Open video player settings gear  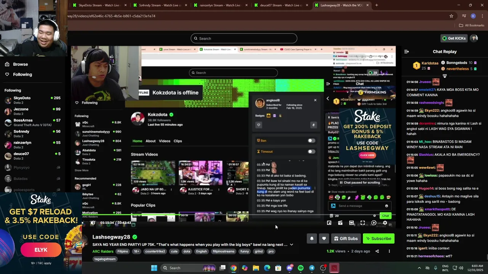coord(385,223)
